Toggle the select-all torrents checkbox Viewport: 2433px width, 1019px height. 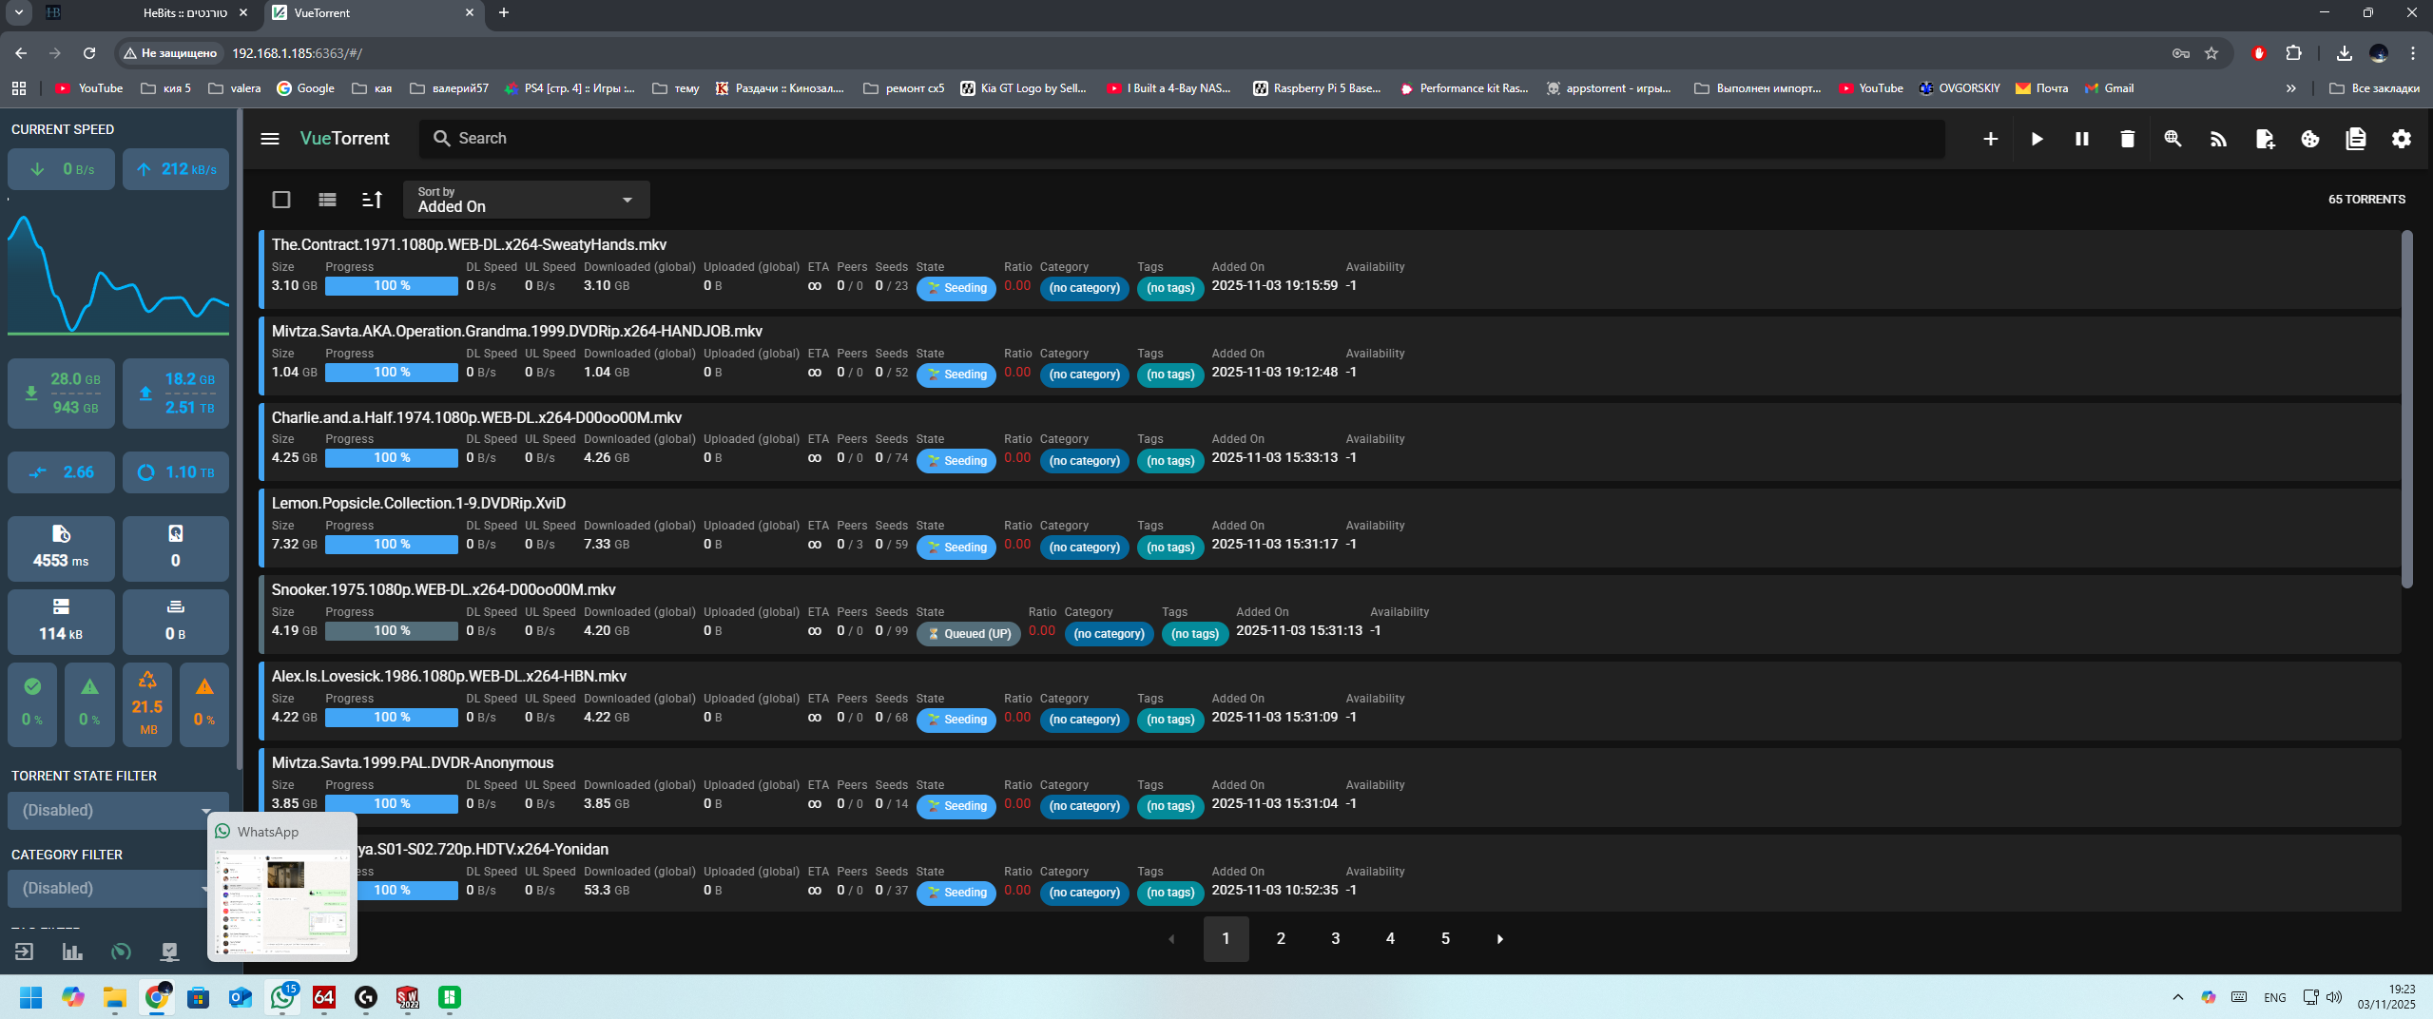click(x=281, y=200)
